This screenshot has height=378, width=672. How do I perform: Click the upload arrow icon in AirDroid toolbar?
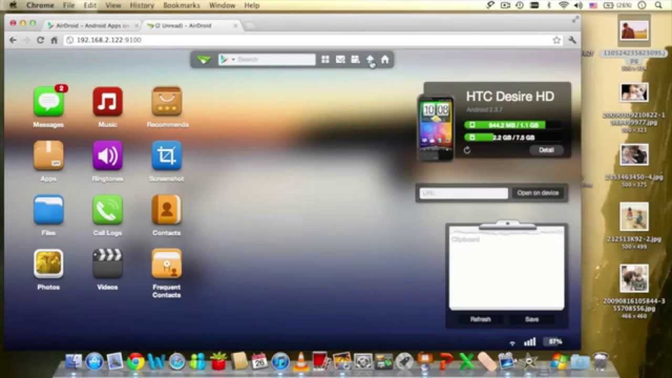point(370,59)
